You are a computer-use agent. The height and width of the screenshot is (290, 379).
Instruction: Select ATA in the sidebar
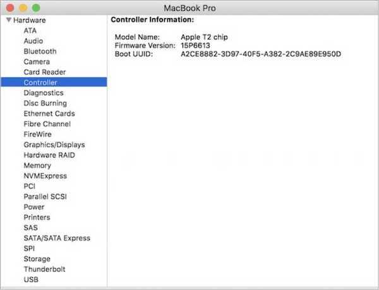click(x=30, y=31)
